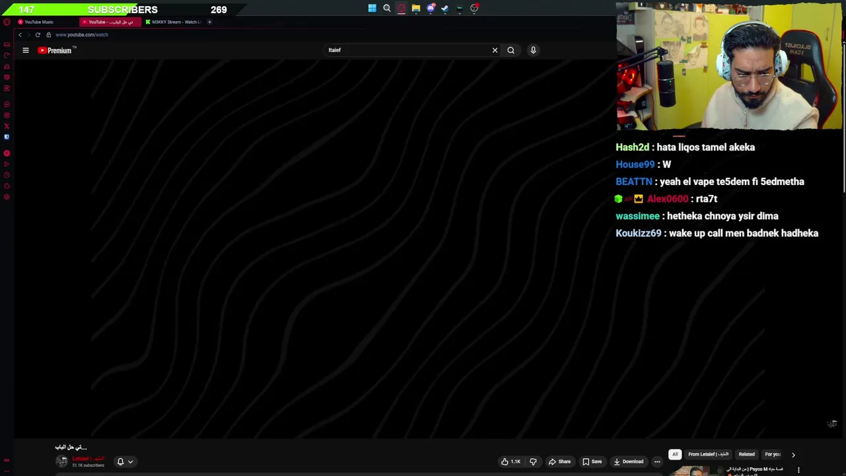This screenshot has width=846, height=476.
Task: Open the Letaief channel name link
Action: pos(88,459)
